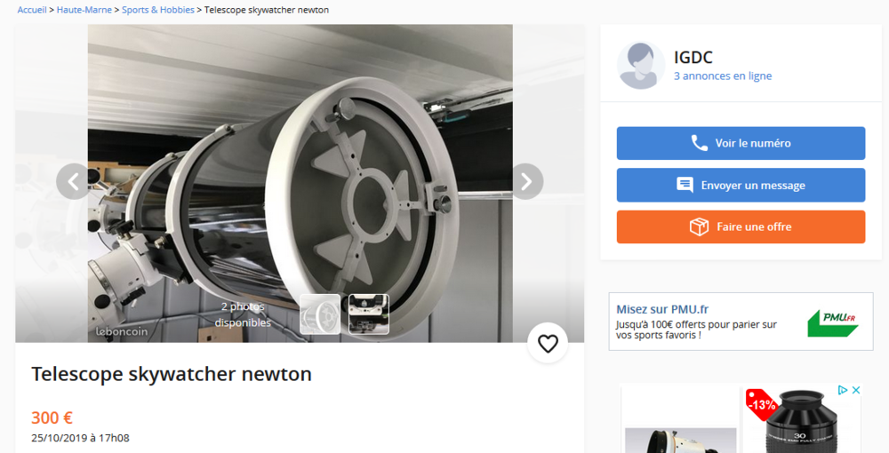Image resolution: width=889 pixels, height=453 pixels.
Task: Open 3 annonces en ligne link
Action: click(x=722, y=75)
